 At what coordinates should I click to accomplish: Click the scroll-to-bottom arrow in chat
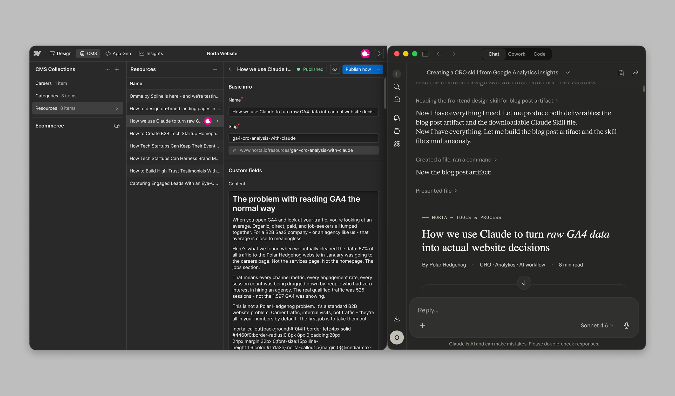524,283
